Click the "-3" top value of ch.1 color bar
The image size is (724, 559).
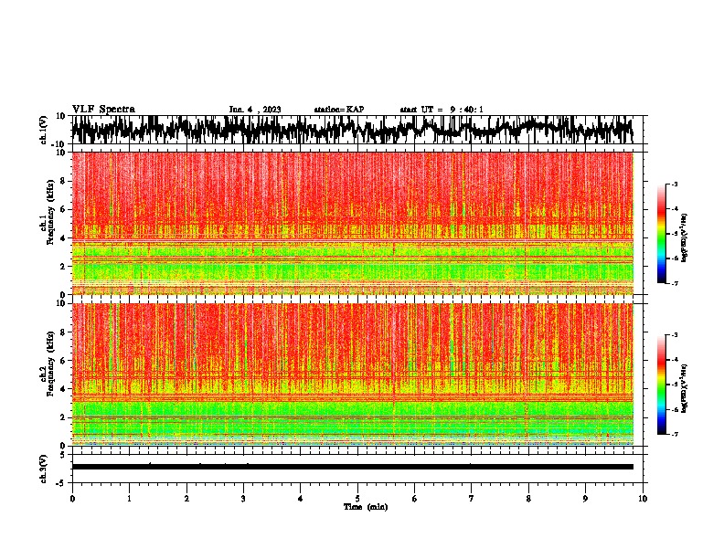(674, 184)
